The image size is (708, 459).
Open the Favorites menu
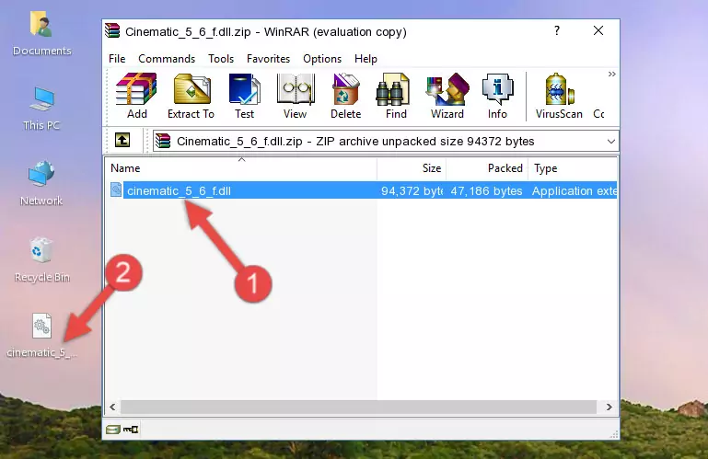point(268,59)
